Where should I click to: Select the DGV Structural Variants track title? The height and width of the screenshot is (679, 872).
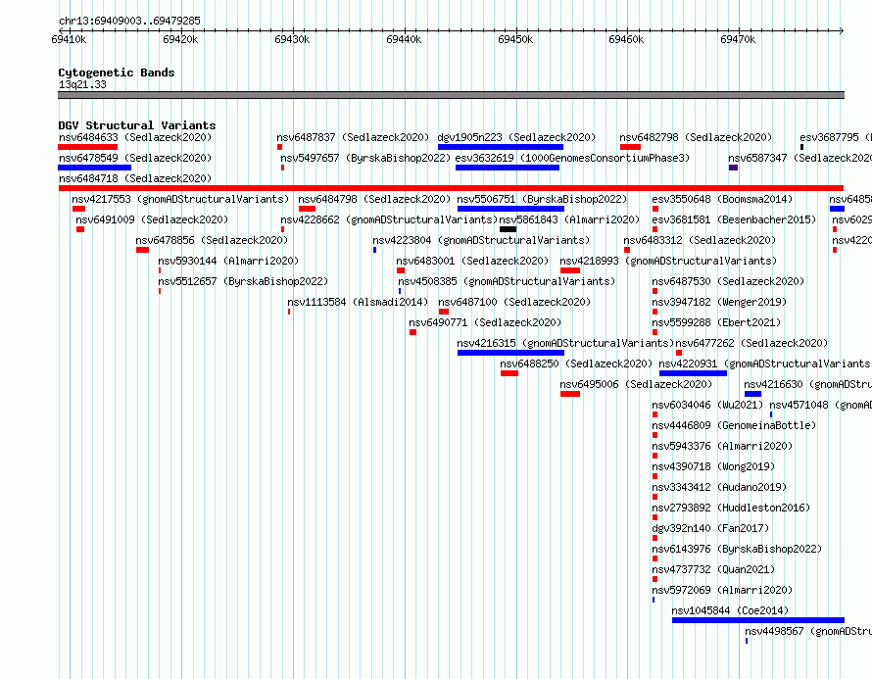pyautogui.click(x=137, y=125)
